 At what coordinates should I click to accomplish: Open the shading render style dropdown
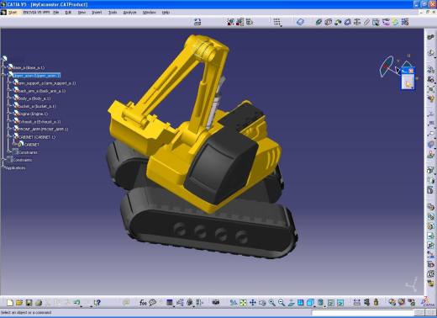(x=320, y=303)
